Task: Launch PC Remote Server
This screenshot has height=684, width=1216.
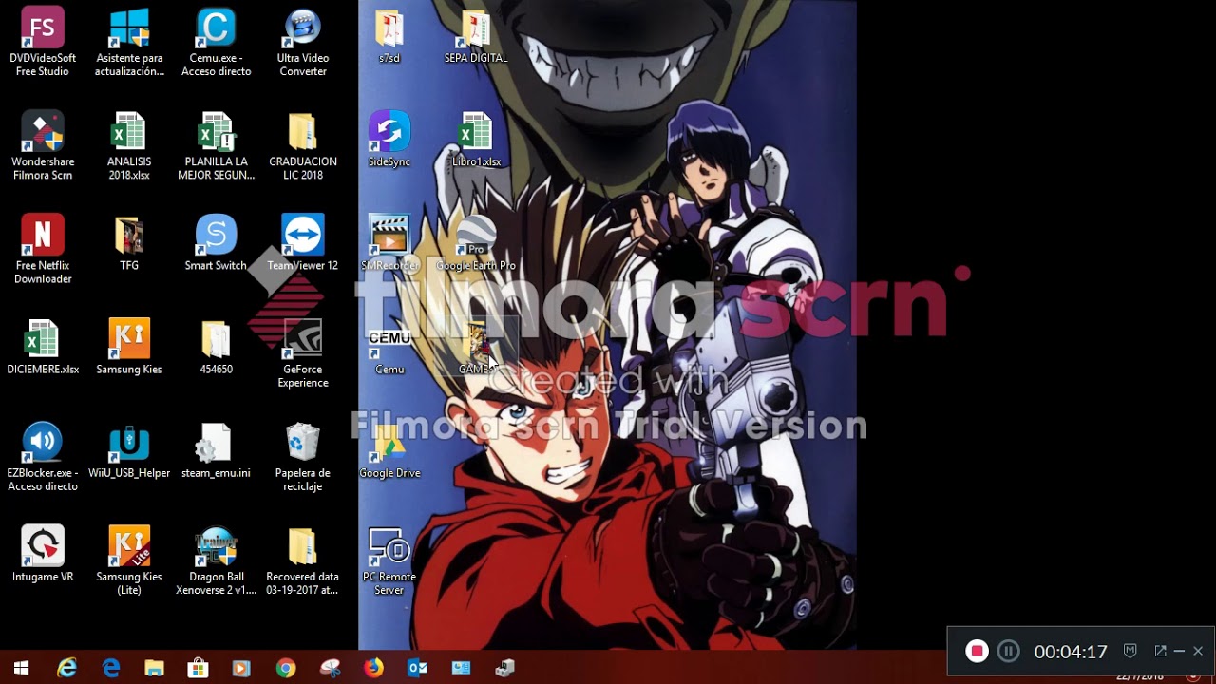Action: pyautogui.click(x=389, y=560)
